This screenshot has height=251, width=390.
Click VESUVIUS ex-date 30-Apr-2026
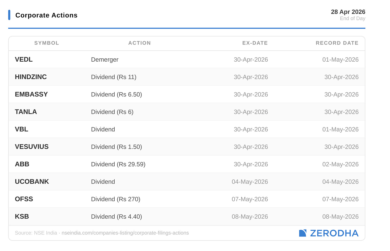(251, 147)
